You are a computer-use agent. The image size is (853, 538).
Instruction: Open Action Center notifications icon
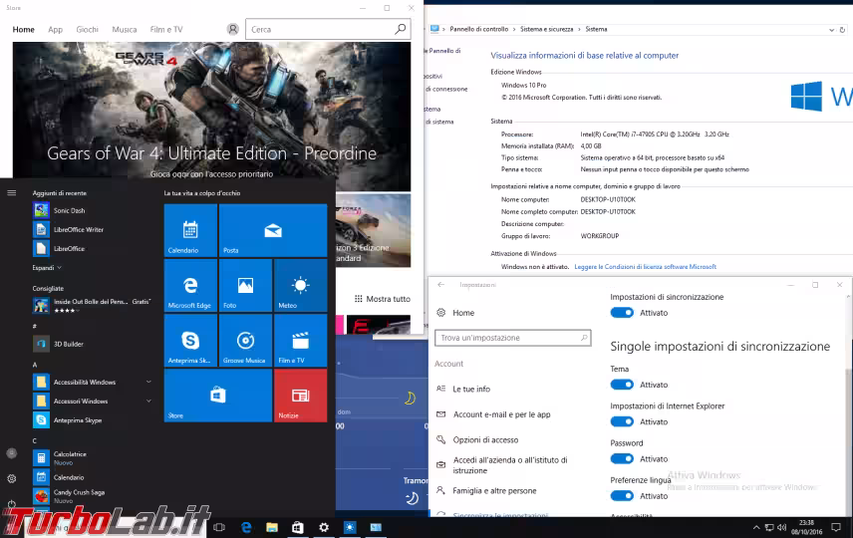tap(836, 527)
